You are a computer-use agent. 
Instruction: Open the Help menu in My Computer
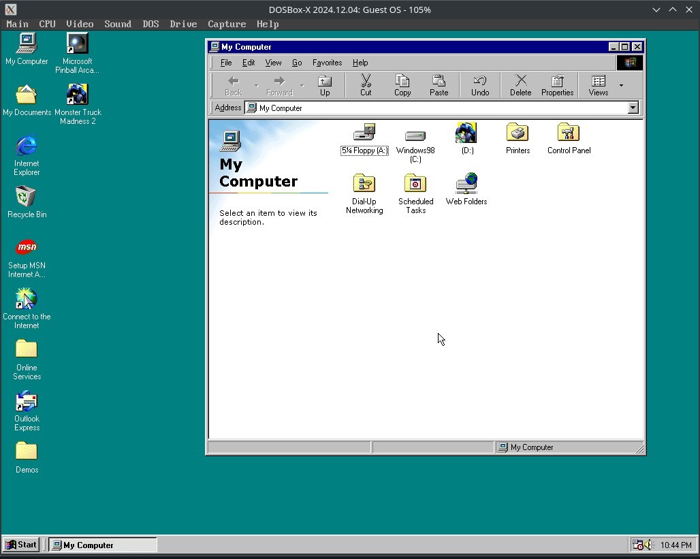tap(360, 63)
